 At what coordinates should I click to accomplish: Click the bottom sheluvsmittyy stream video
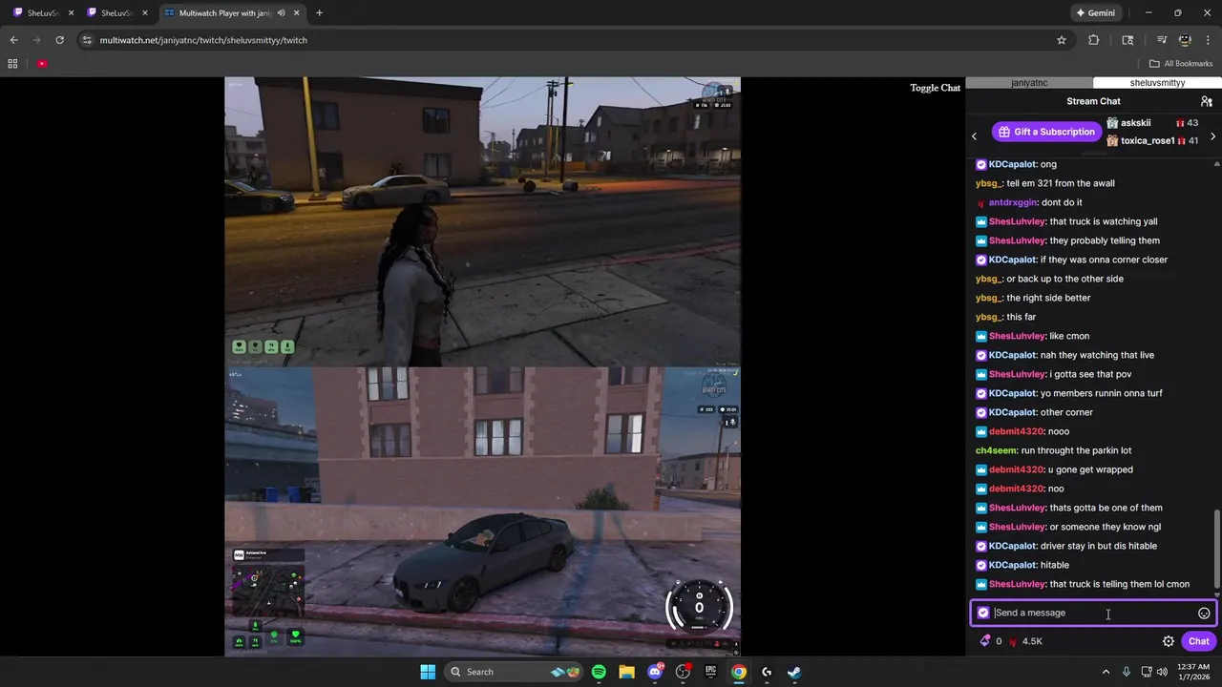click(482, 511)
